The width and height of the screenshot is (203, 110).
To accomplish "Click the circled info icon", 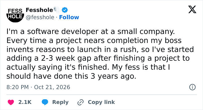I will (x=192, y=87).
